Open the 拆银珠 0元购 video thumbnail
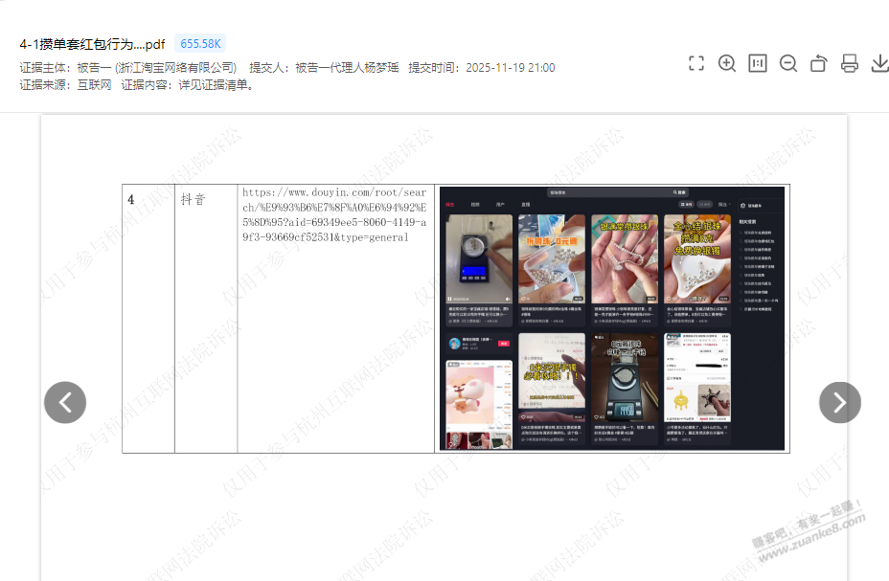Viewport: 889px width, 581px height. 551,258
